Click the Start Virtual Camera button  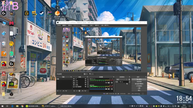(139, 84)
